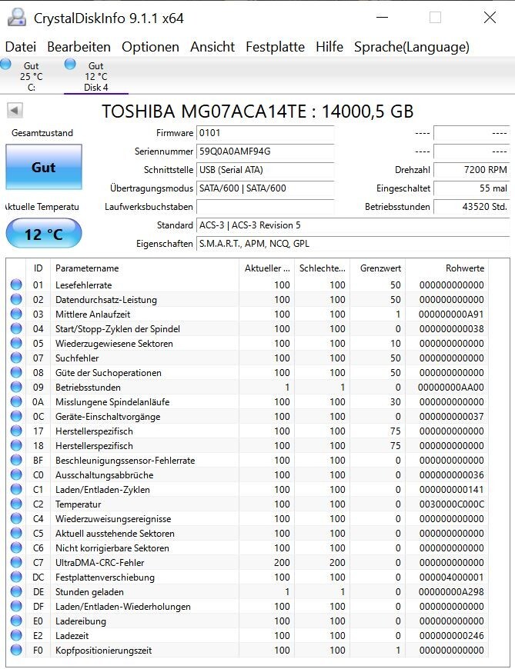
Task: Click raw value 00000000A298 of Stunden geladen
Action: tap(451, 591)
